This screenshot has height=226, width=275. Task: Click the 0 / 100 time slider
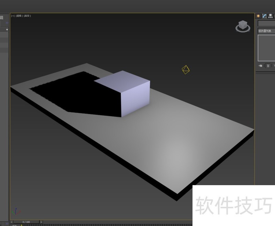click(x=26, y=222)
